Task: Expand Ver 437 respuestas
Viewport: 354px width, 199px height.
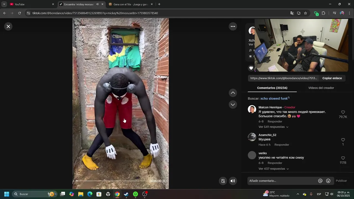Action: click(x=274, y=169)
